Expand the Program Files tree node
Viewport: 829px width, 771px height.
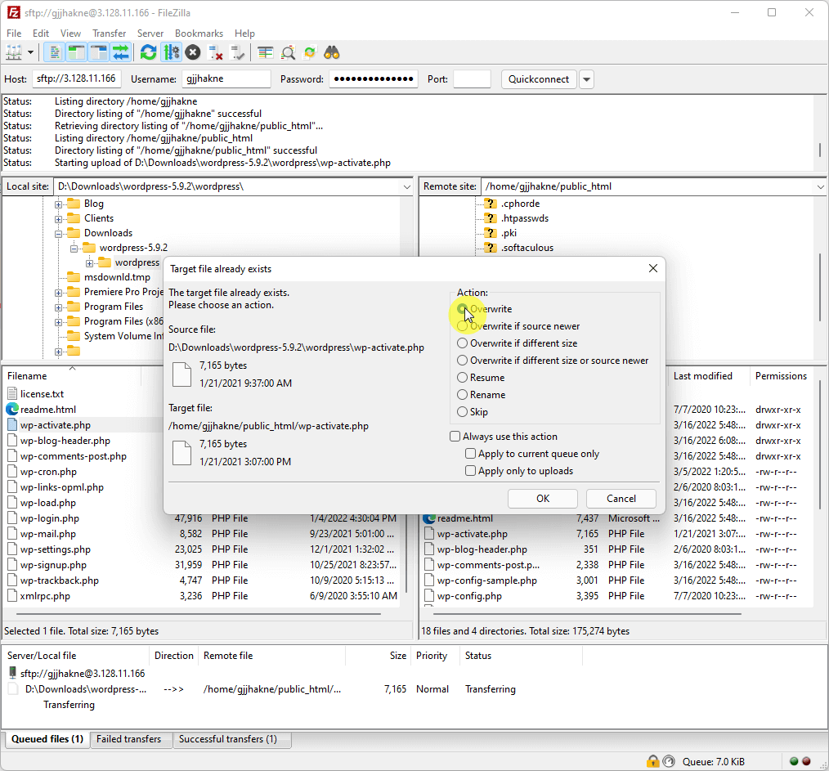pos(58,307)
